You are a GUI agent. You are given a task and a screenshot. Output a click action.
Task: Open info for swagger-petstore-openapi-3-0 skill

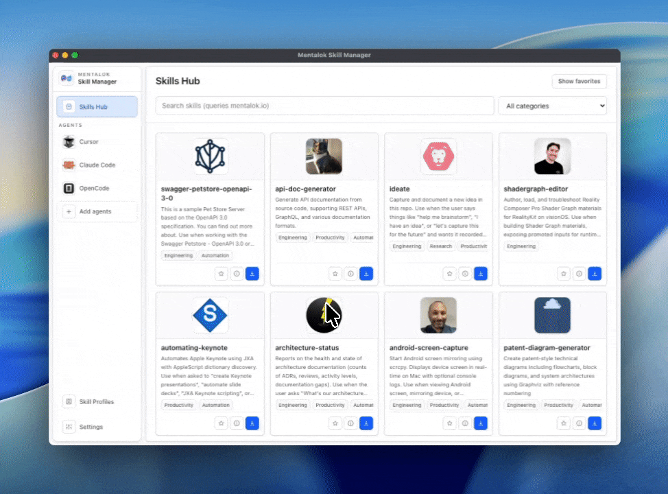click(x=237, y=274)
